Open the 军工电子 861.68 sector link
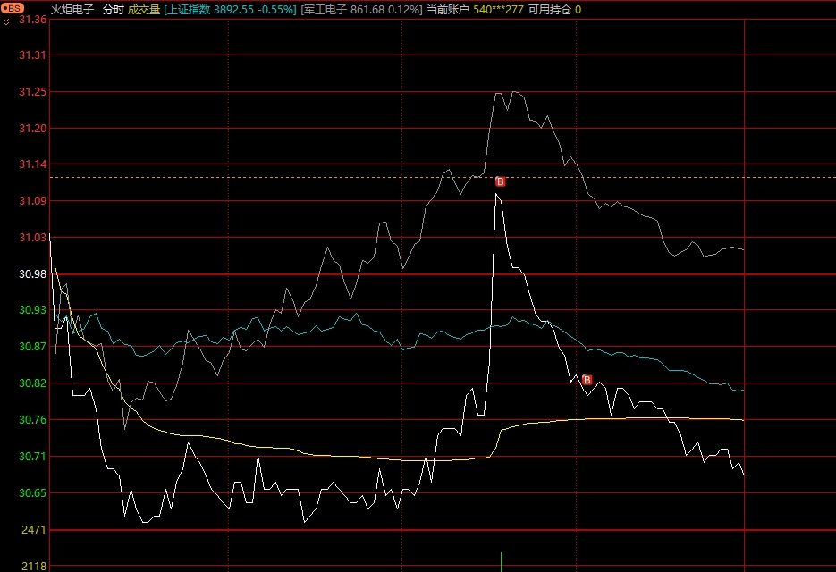Screen dimensions: 836x572 click(361, 10)
